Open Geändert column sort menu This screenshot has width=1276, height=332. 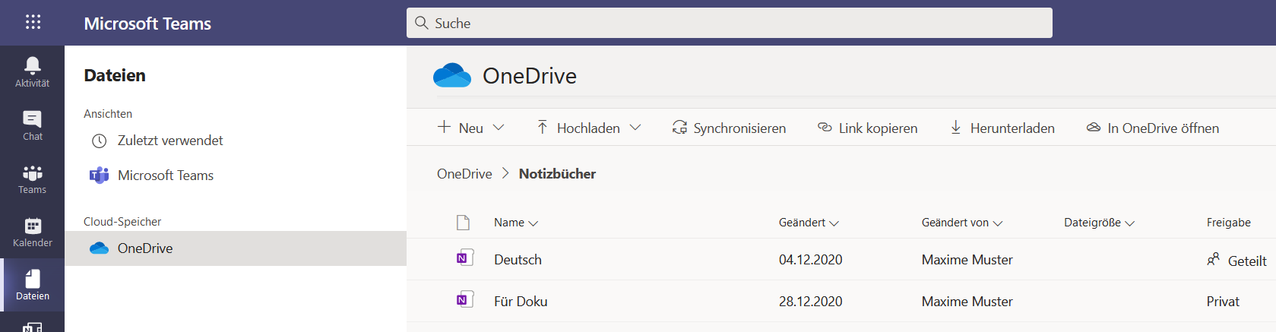click(x=809, y=223)
